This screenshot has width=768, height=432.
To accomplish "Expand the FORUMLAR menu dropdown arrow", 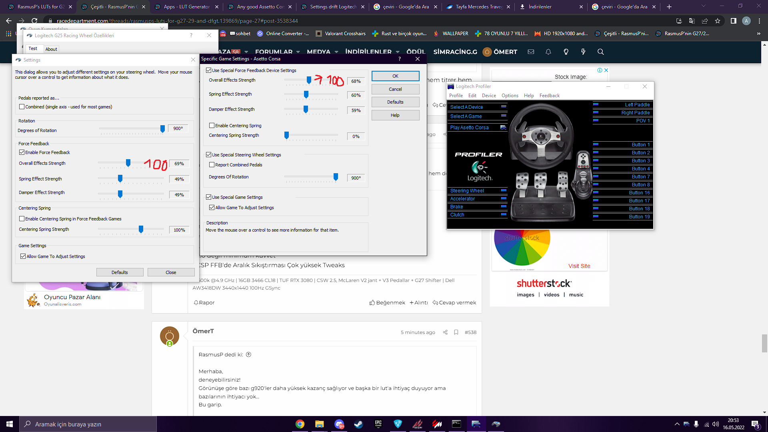I will pyautogui.click(x=298, y=52).
